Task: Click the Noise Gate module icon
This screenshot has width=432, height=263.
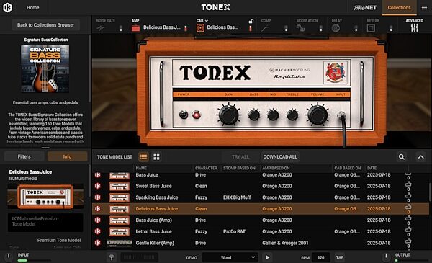Action: coord(101,28)
